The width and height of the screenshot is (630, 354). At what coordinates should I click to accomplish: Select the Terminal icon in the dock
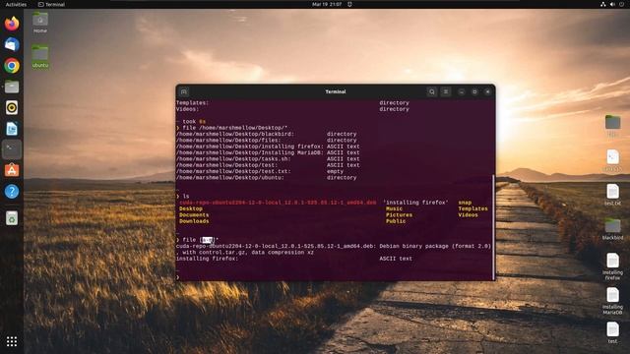click(x=12, y=149)
